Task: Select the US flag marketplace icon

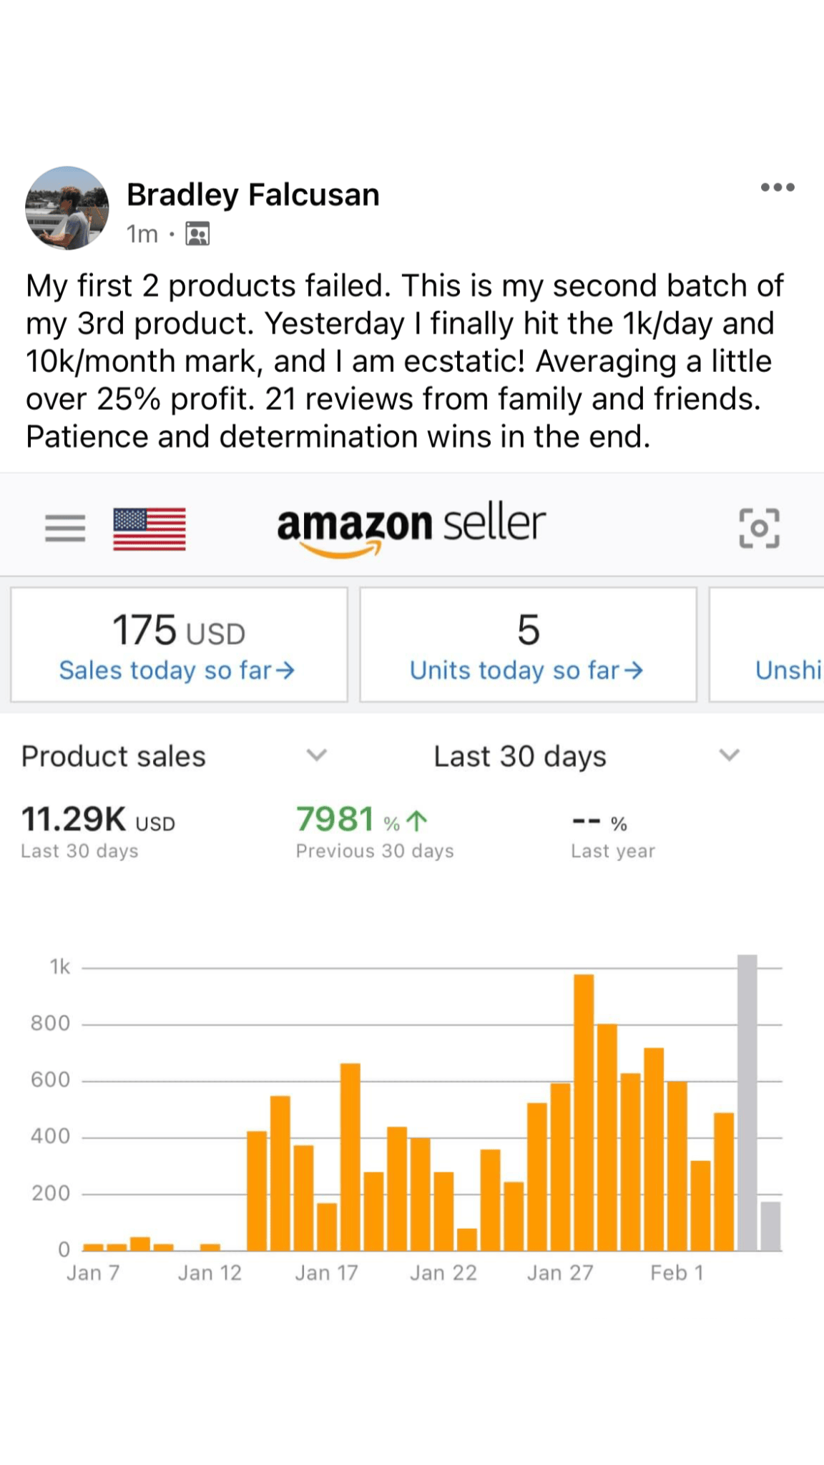Action: pos(149,529)
